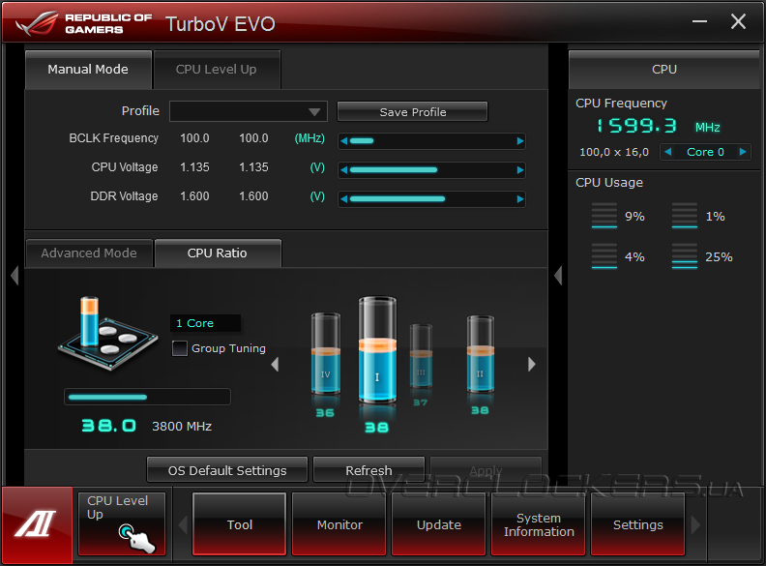
Task: Close the TurboV EVO window
Action: click(x=738, y=21)
